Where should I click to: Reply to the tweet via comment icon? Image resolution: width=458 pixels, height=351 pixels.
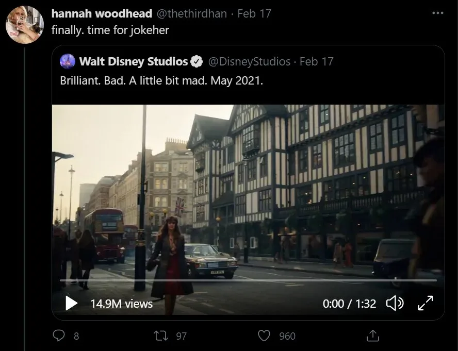[60, 336]
